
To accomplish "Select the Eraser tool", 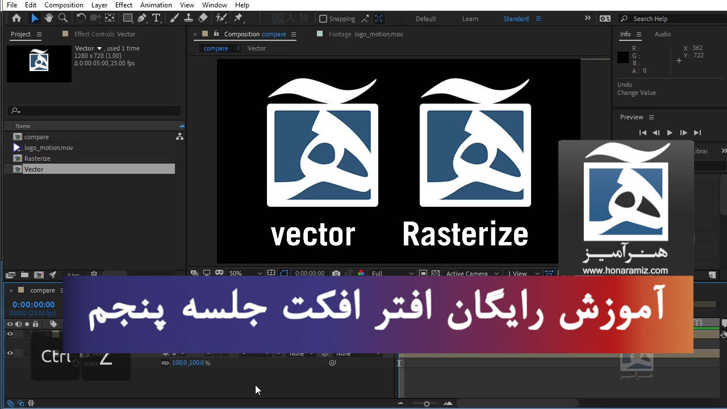I will (202, 18).
